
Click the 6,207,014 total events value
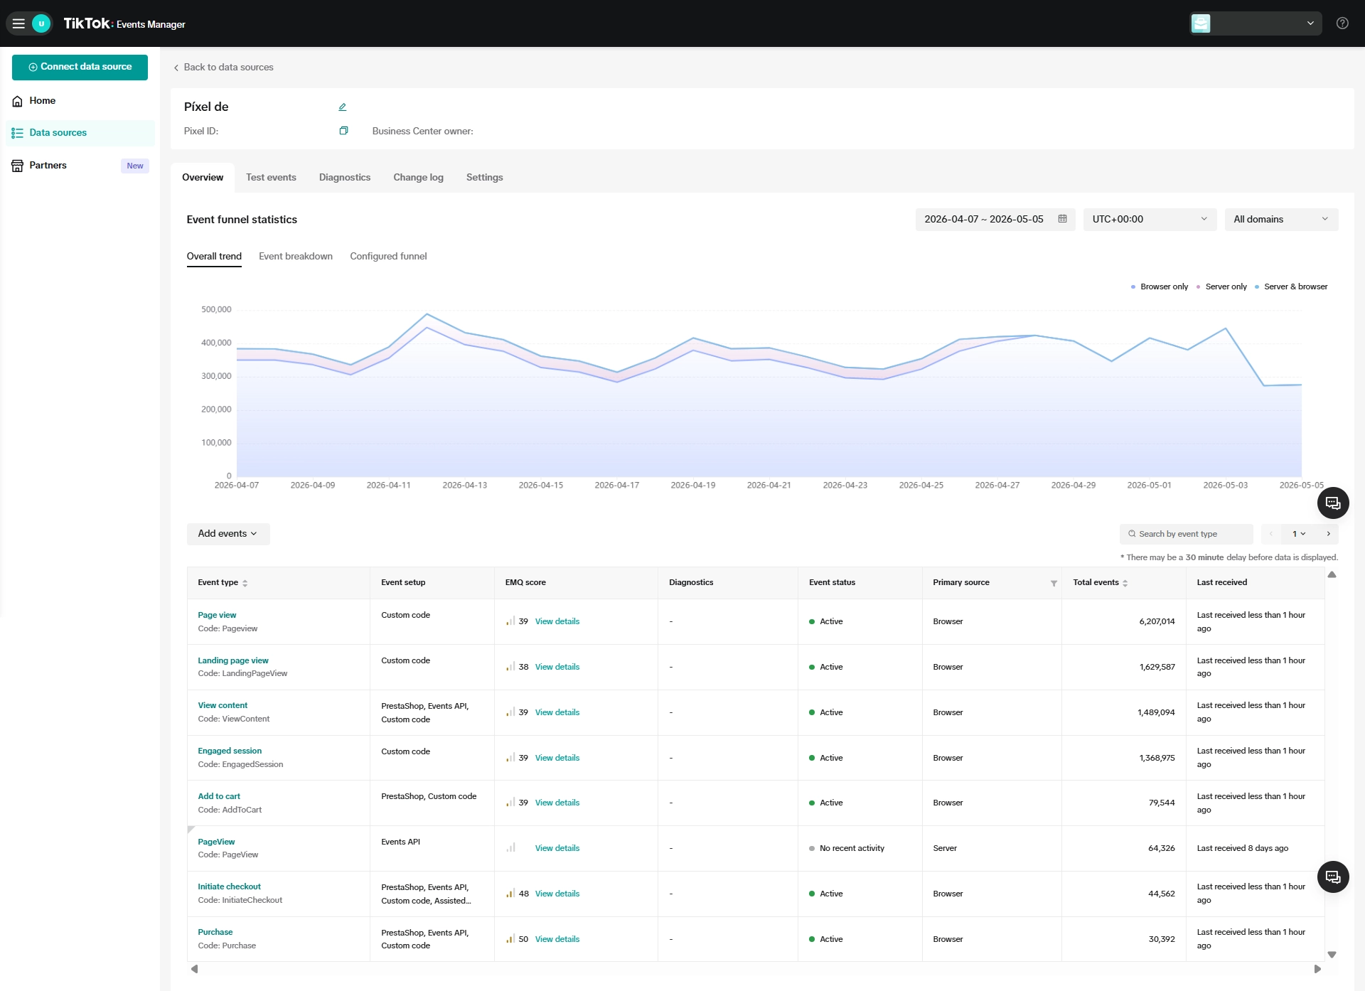(1157, 621)
